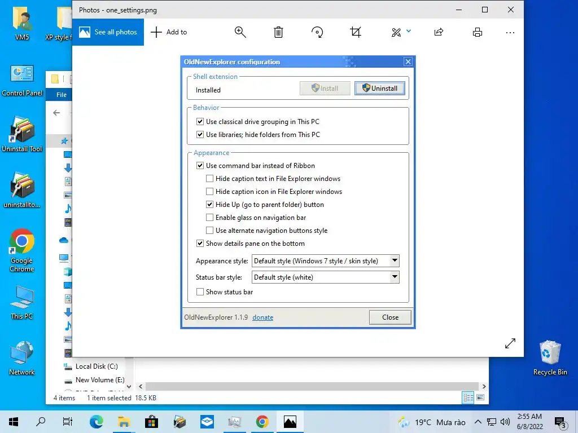This screenshot has height=433, width=578.
Task: Switch File Explorer to large thumbnails view
Action: coord(480,397)
